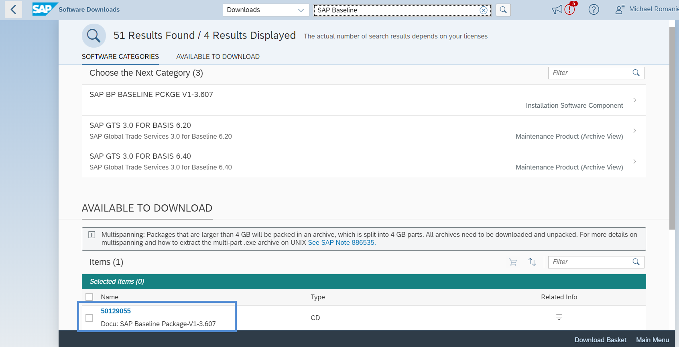The image size is (679, 347).
Task: Select the SAP GTS 3.0 FOR BASIS 6.40 title
Action: tap(140, 156)
